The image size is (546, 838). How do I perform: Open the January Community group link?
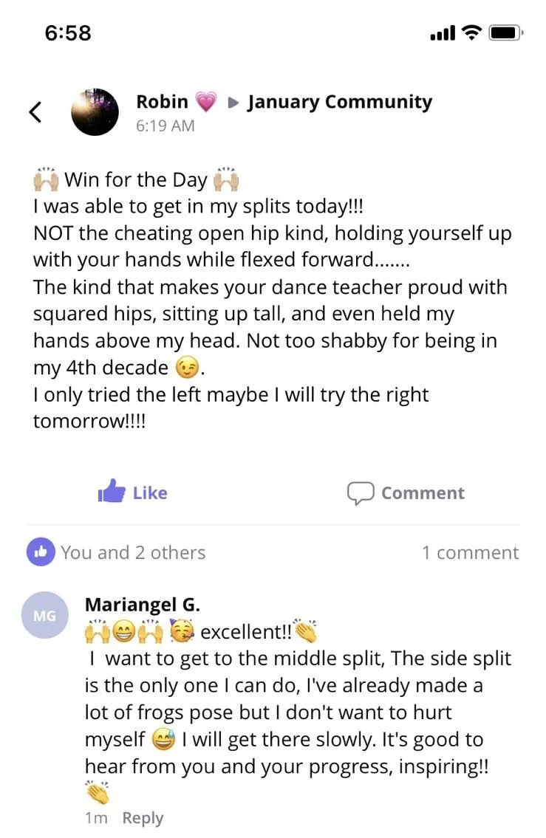(340, 102)
